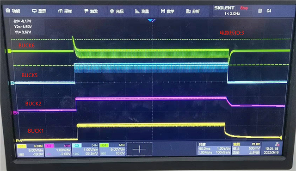Tap the C1 DC trigger source label
The width and height of the screenshot is (296, 171).
point(256,144)
